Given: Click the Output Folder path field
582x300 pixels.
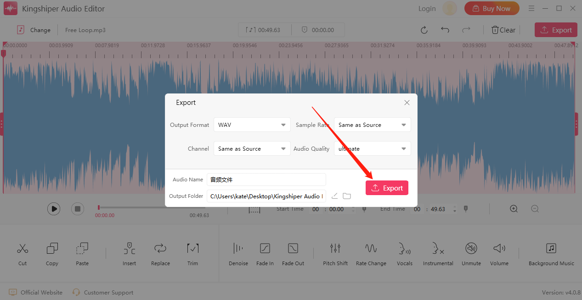Looking at the screenshot, I should tap(266, 196).
